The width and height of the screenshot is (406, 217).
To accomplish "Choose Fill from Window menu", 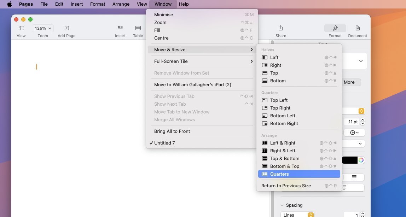I will pos(202,30).
